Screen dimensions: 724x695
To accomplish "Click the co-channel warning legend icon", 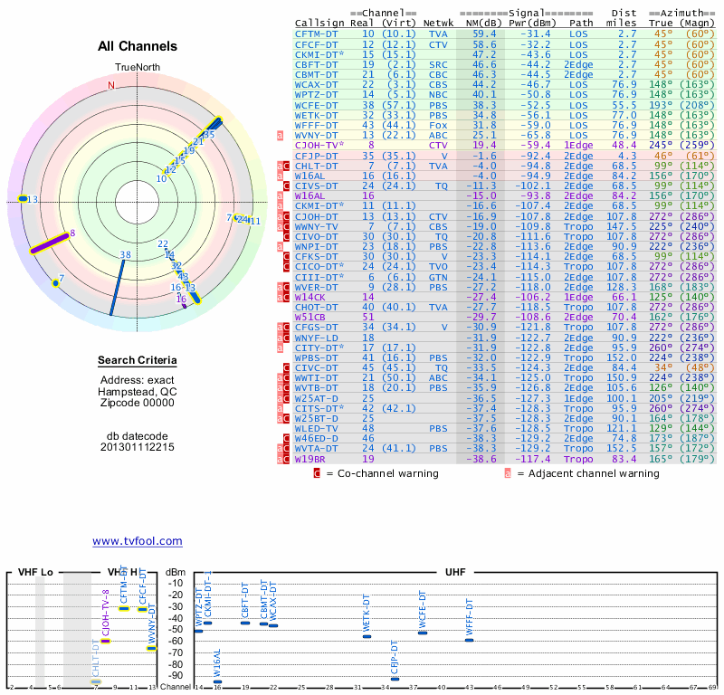I will 317,472.
